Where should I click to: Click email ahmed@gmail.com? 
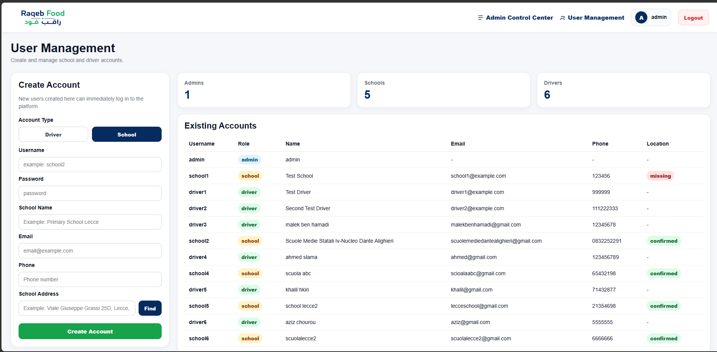474,257
